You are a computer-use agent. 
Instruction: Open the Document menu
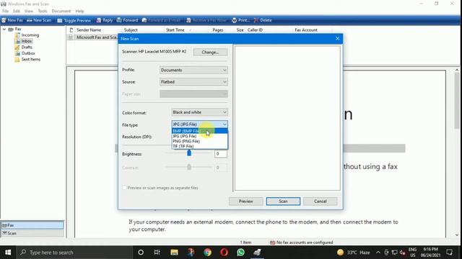tap(61, 12)
